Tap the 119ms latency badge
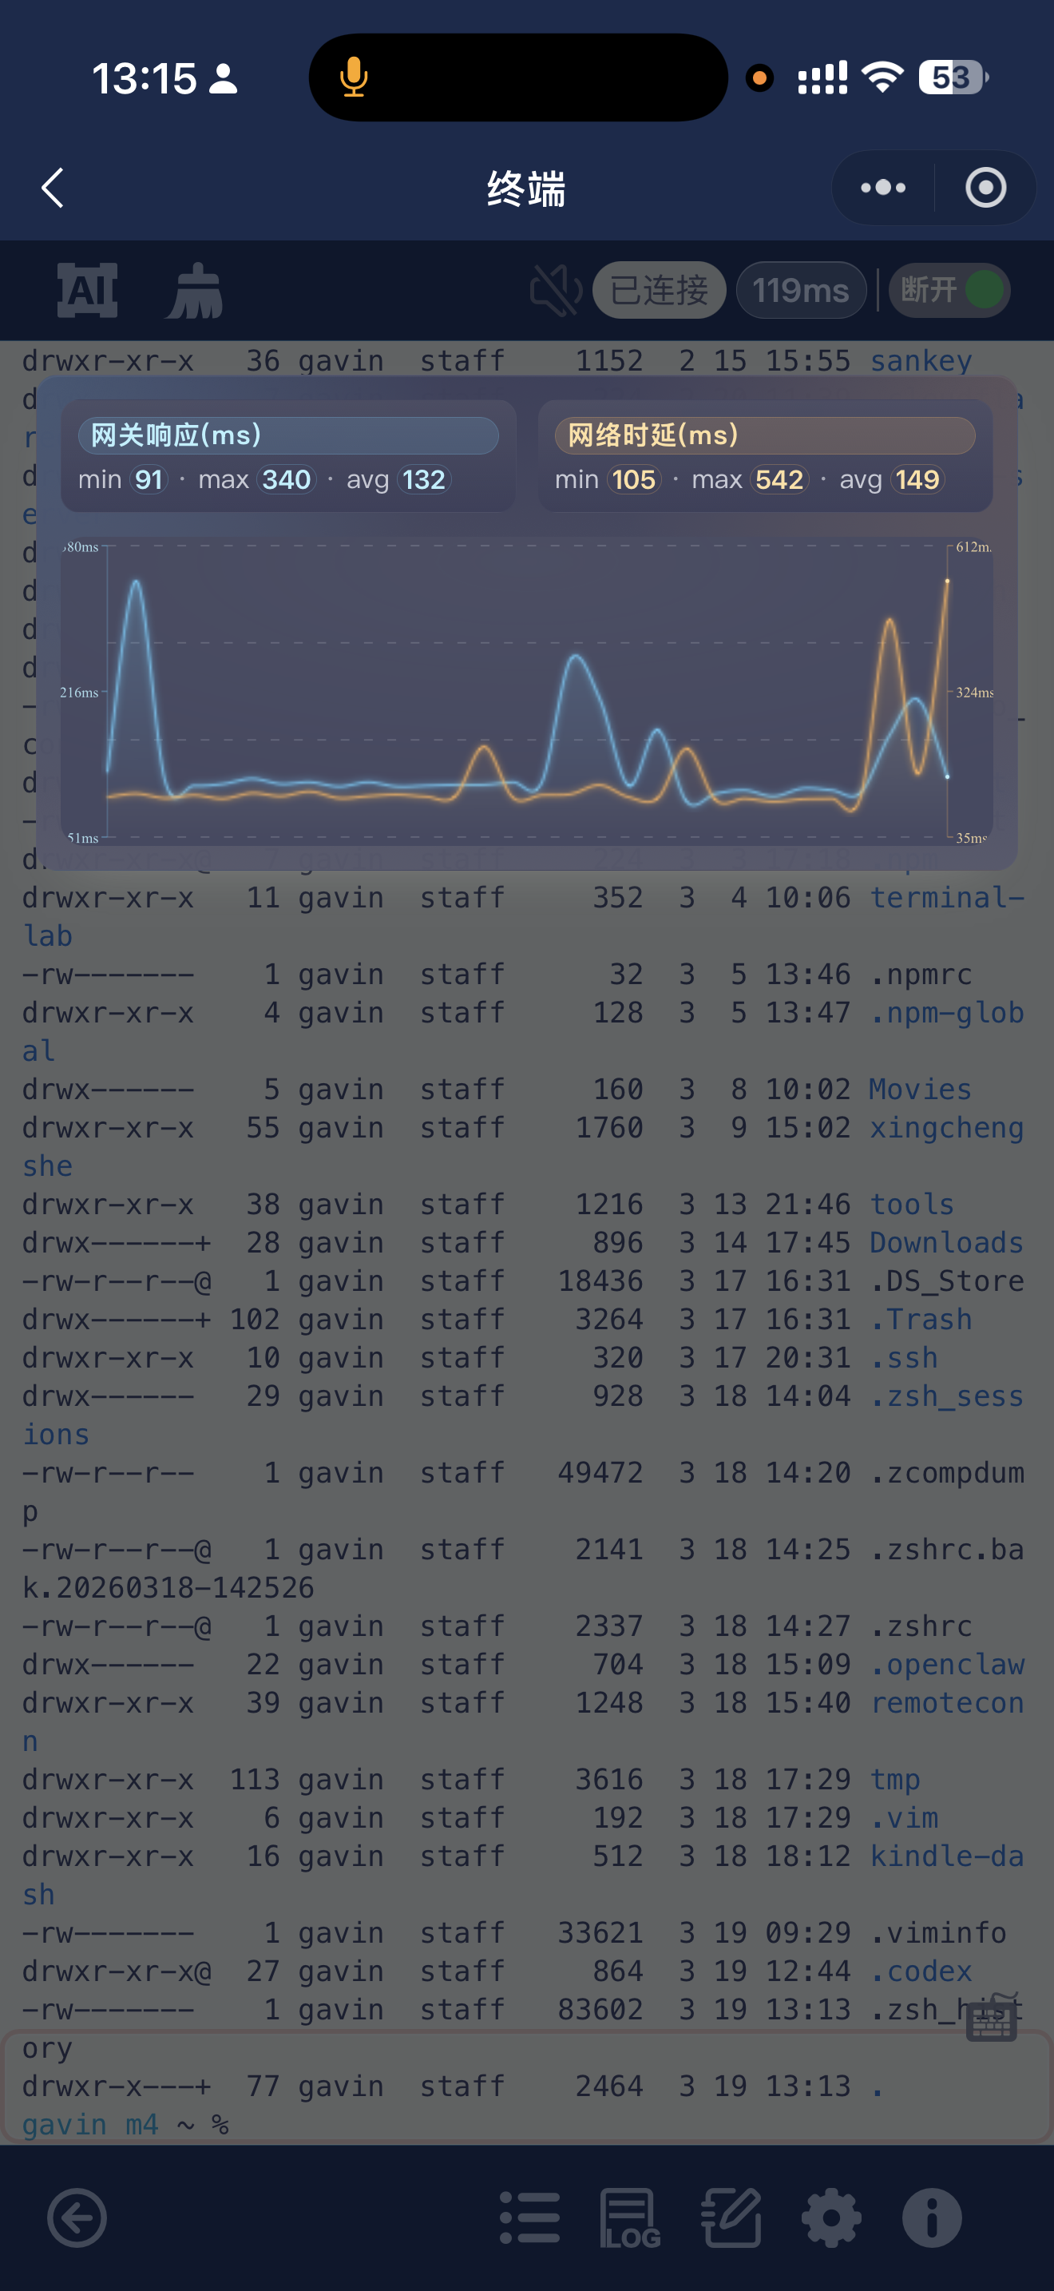 click(x=801, y=290)
